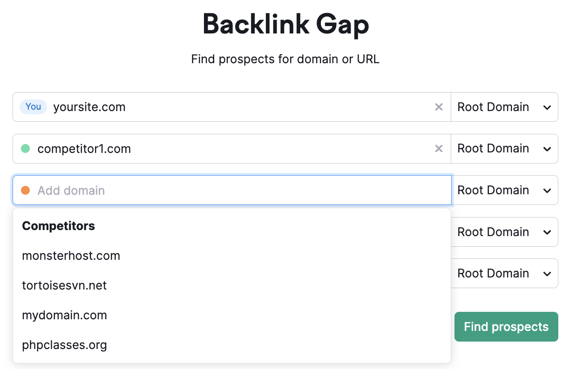
Task: Select phpclasses.org from the suggestions
Action: (64, 345)
